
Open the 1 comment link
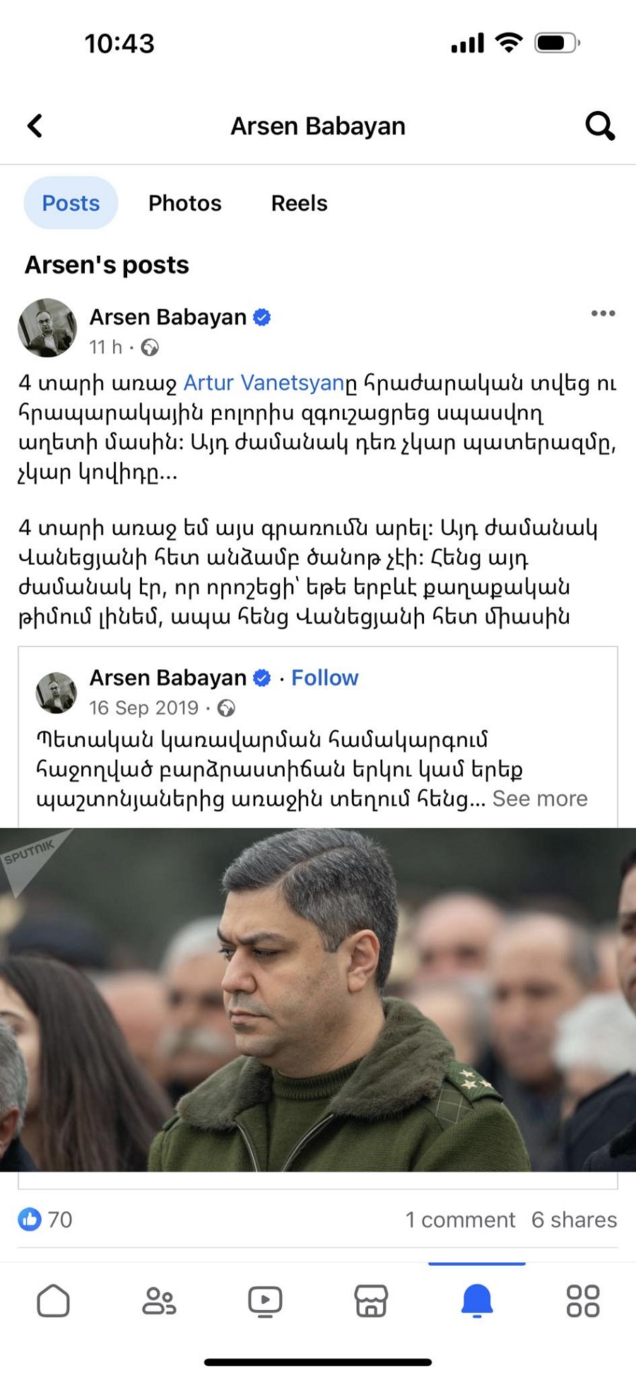(x=460, y=1220)
